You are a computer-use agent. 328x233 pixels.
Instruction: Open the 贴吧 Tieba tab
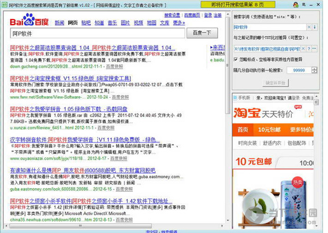86,23
